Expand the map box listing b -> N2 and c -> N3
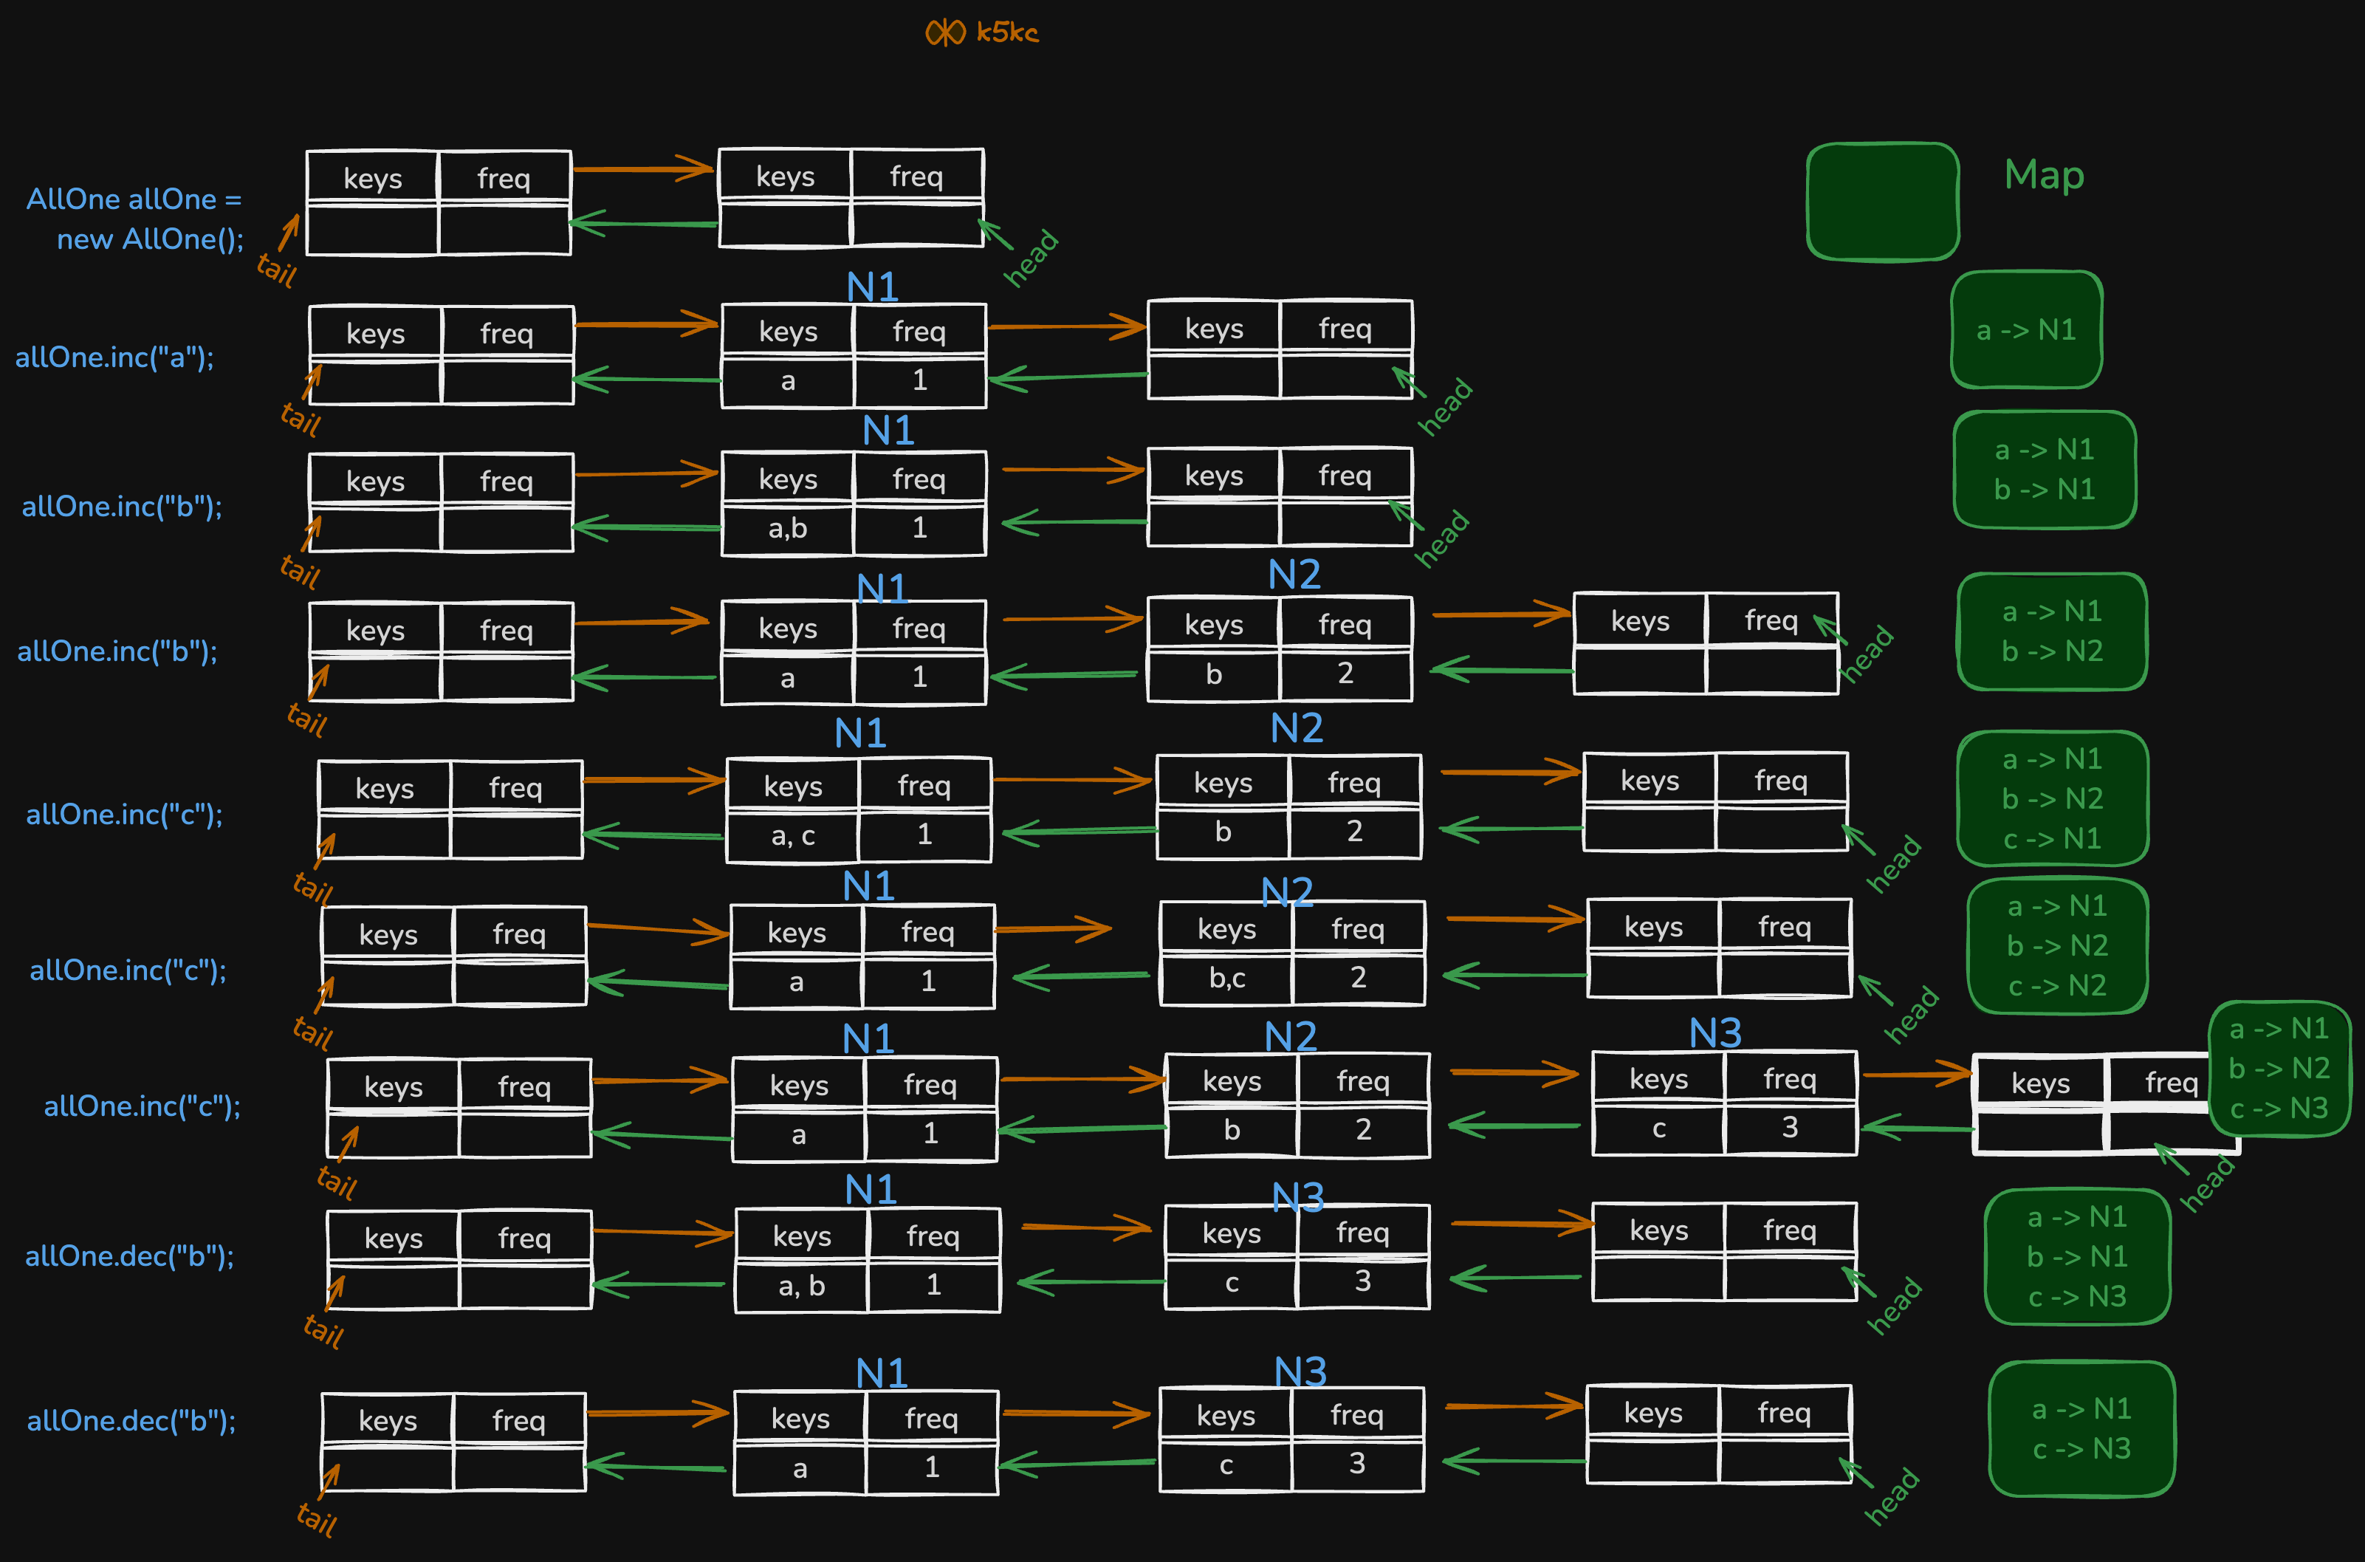This screenshot has width=2365, height=1562. click(x=2280, y=1069)
